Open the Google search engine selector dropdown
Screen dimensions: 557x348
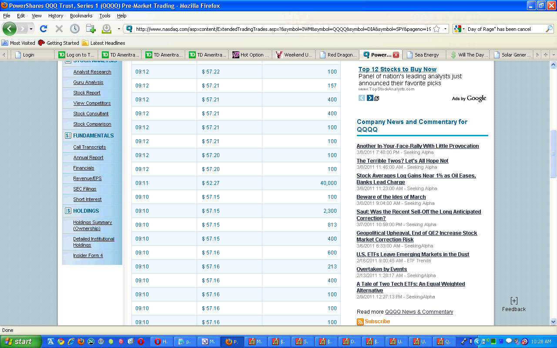pos(463,29)
